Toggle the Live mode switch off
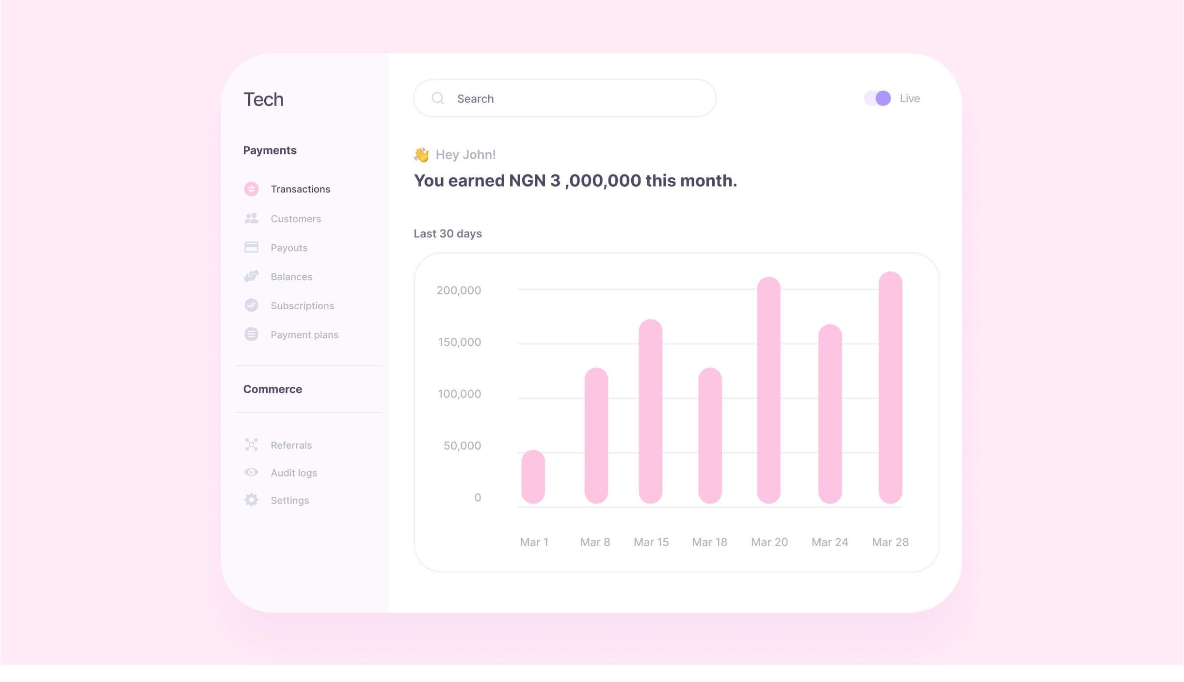 878,98
